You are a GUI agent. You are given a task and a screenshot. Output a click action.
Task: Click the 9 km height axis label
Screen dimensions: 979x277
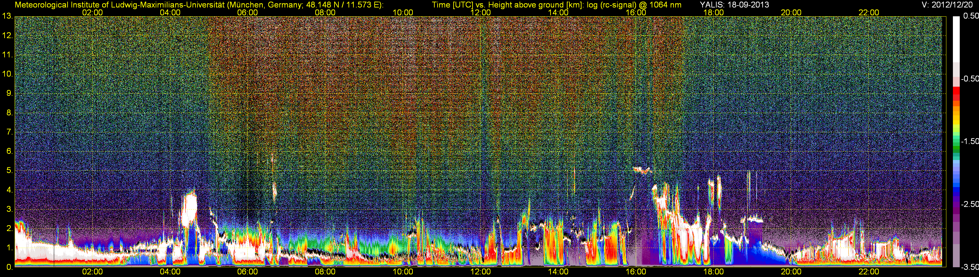pos(9,93)
